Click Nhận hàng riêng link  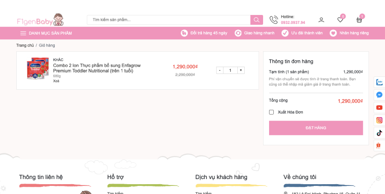pyautogui.click(x=354, y=33)
